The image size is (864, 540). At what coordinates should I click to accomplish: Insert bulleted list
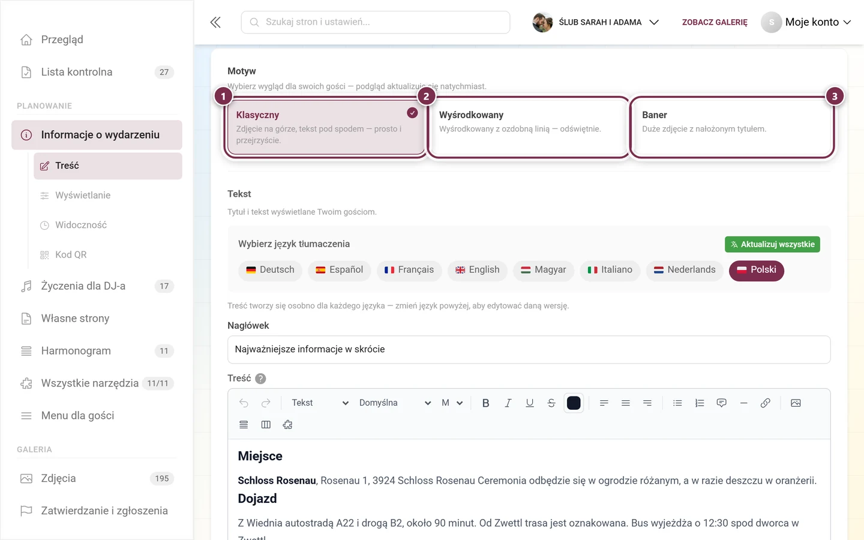[677, 403]
